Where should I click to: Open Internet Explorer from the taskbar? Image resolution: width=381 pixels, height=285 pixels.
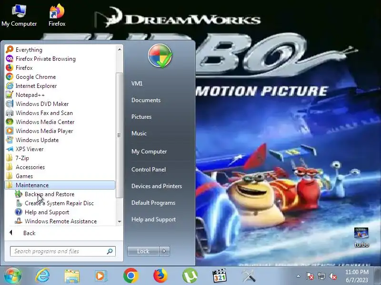(42, 276)
